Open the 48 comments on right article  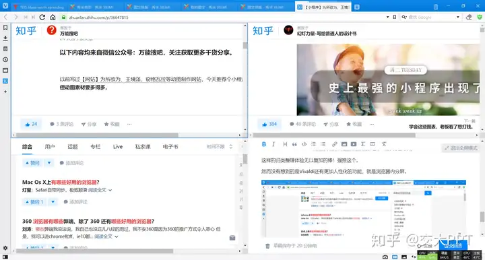click(302, 124)
